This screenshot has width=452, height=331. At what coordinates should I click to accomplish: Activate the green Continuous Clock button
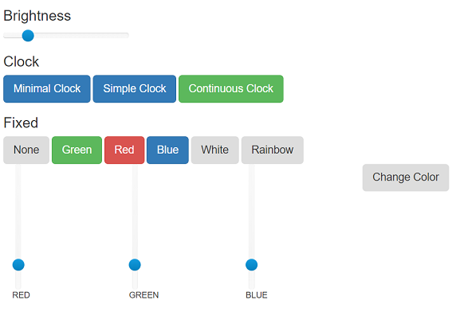[x=231, y=88]
